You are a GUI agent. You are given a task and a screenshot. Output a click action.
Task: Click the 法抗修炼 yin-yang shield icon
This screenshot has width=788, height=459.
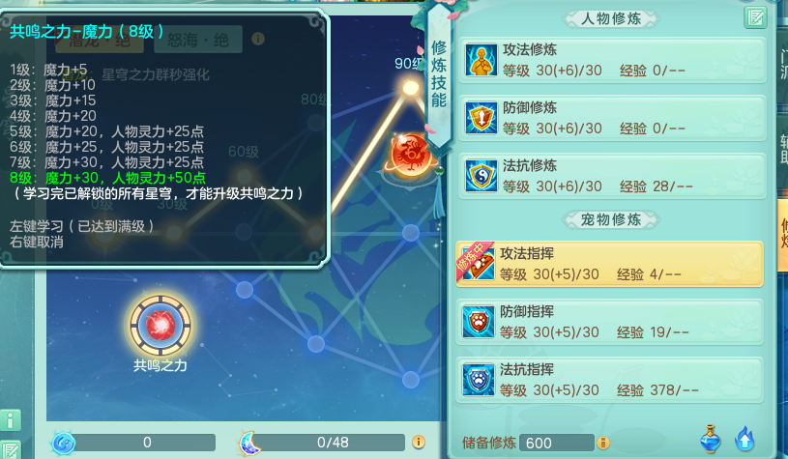coord(481,176)
